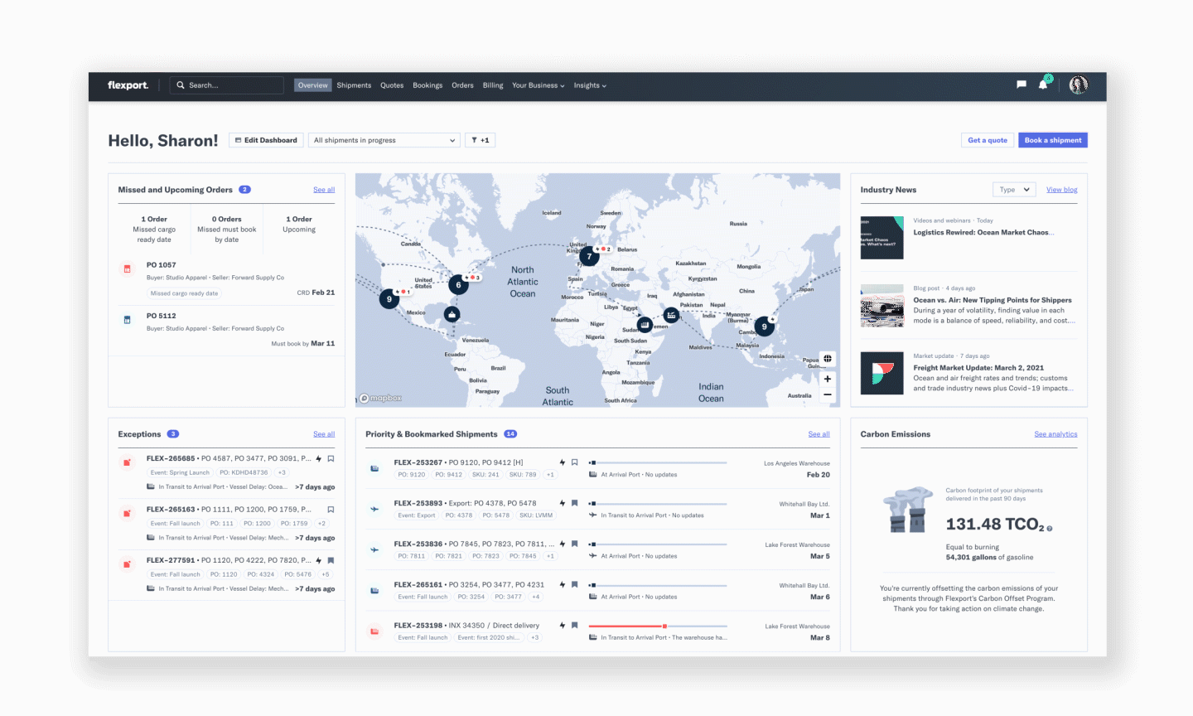
Task: Open Sharon's profile avatar menu
Action: [1078, 85]
